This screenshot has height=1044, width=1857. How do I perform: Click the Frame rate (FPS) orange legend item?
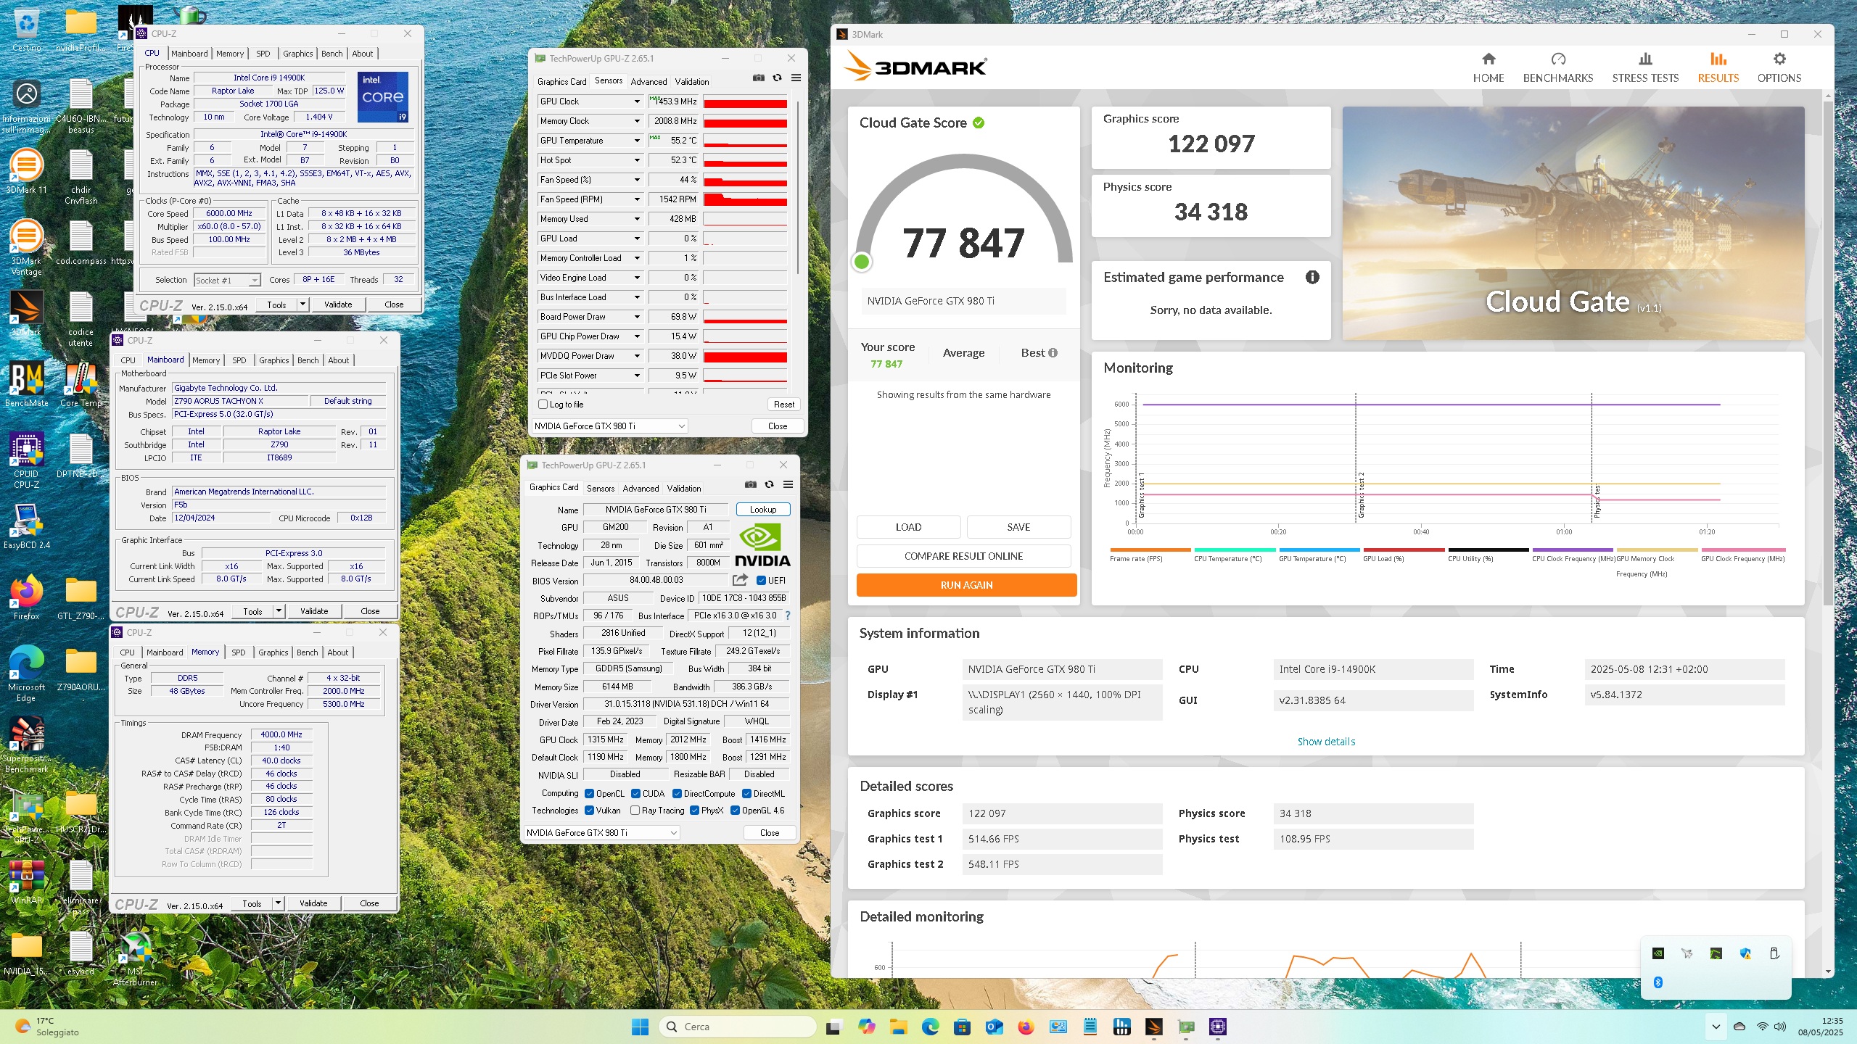coord(1150,555)
